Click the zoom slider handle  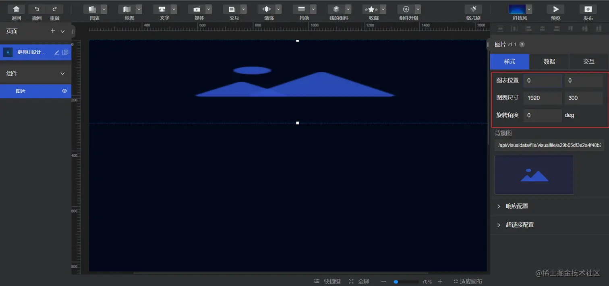tap(396, 282)
